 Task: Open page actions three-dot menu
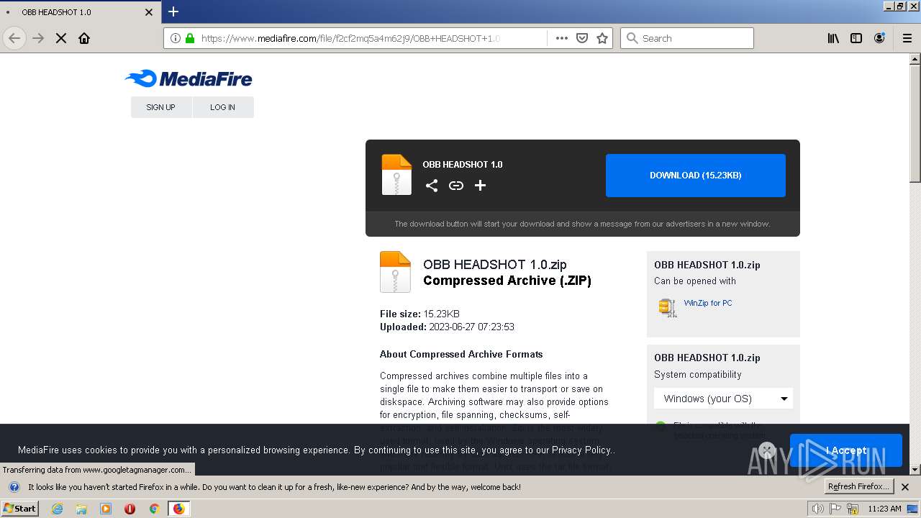562,38
